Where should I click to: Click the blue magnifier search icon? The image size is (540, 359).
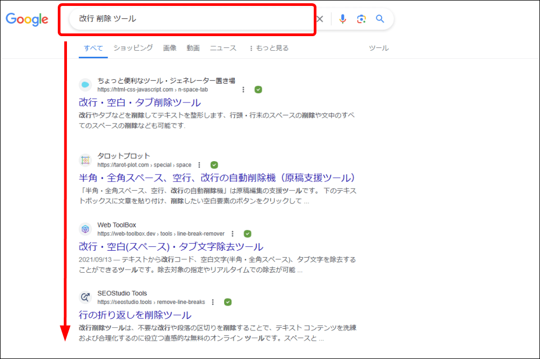[x=380, y=18]
